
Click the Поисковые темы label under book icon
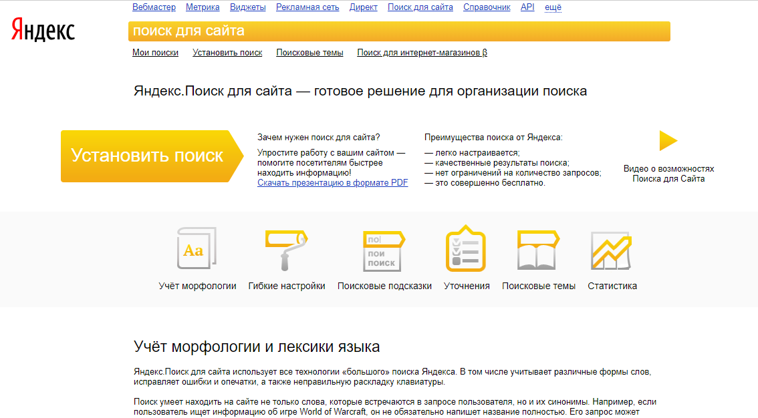coord(539,286)
